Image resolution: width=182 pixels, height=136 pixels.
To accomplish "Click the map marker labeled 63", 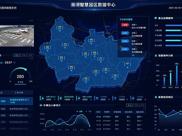I will coord(61,58).
